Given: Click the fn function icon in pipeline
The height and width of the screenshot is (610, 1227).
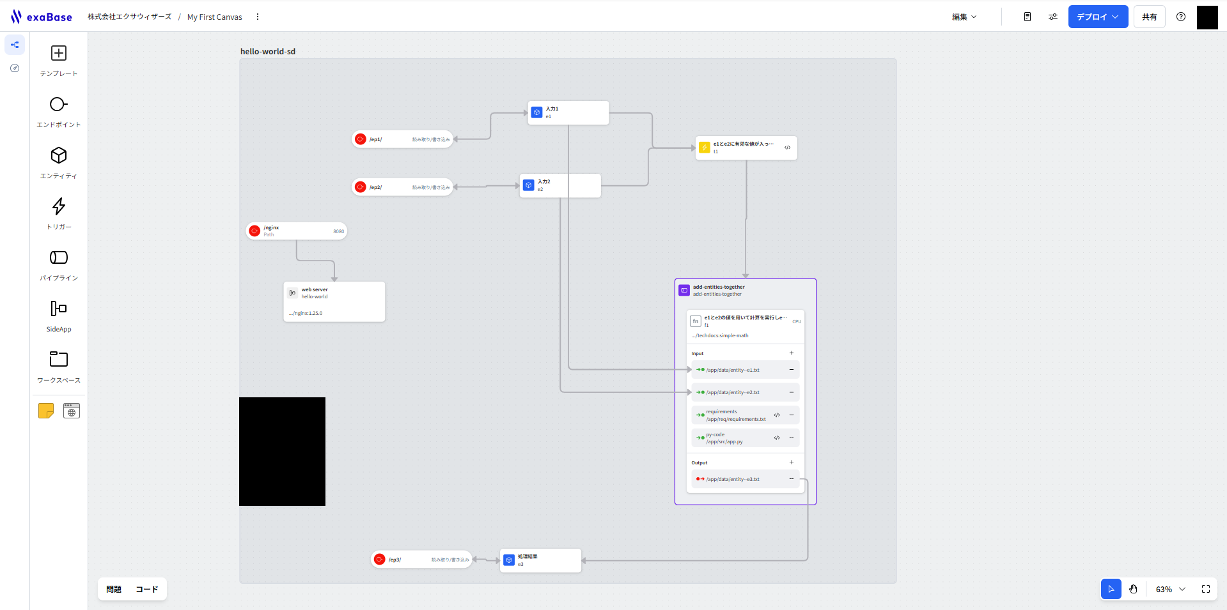Looking at the screenshot, I should tap(696, 321).
